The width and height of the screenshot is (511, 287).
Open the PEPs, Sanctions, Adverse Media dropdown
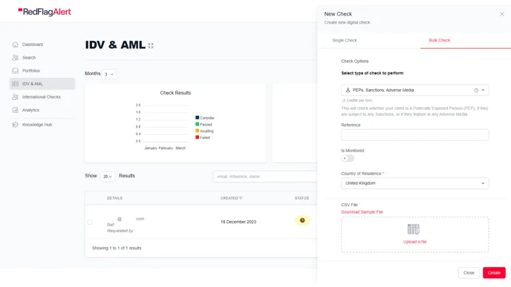click(415, 90)
